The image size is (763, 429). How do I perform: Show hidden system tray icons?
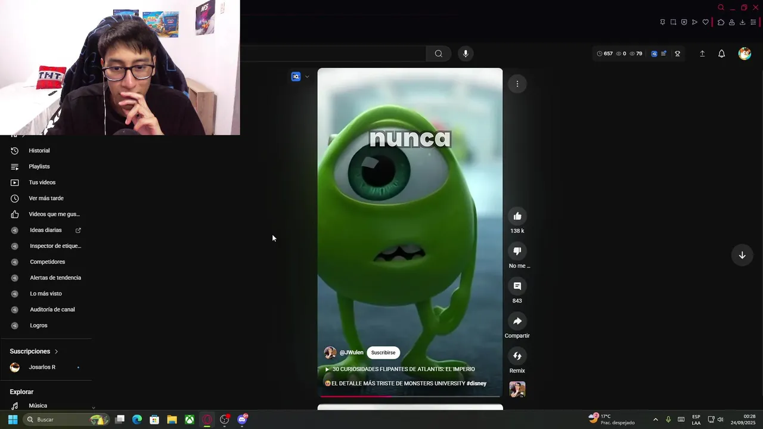pos(655,419)
